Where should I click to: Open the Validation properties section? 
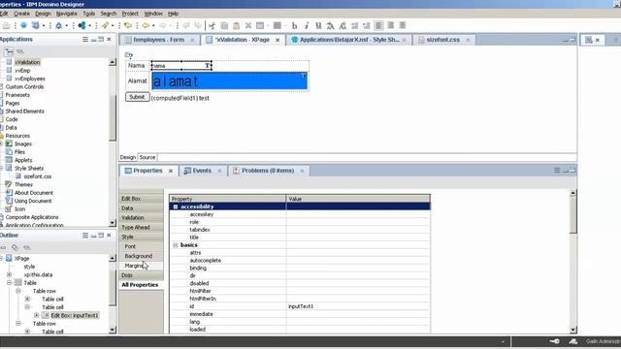pos(141,217)
